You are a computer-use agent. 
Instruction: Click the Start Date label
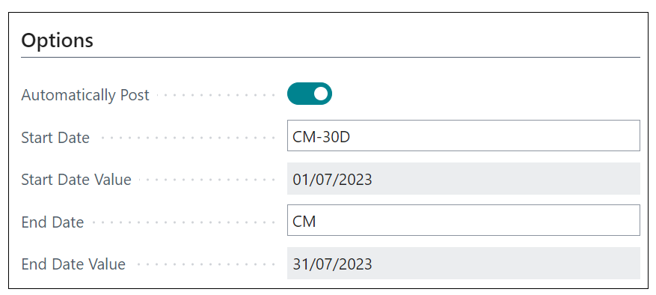[55, 138]
